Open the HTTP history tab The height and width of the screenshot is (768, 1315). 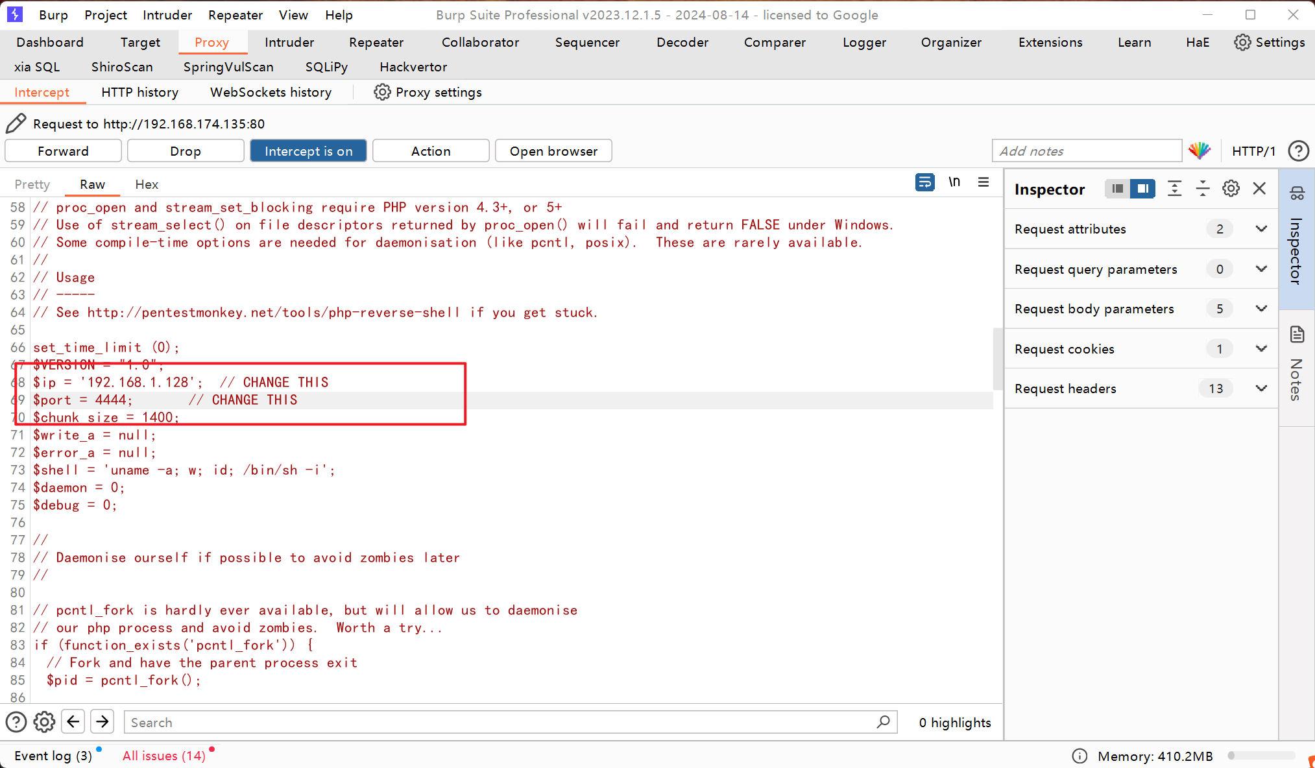point(139,92)
